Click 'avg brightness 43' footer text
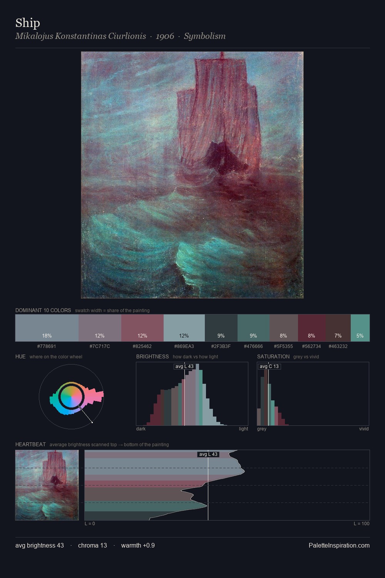The image size is (385, 578). point(40,545)
